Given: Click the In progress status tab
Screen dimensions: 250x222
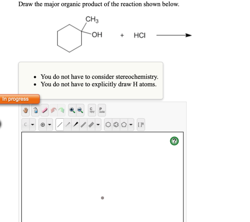Looking at the screenshot, I should [20, 99].
